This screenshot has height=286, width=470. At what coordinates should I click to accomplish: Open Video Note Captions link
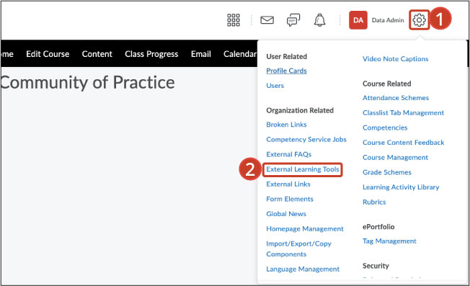click(395, 58)
